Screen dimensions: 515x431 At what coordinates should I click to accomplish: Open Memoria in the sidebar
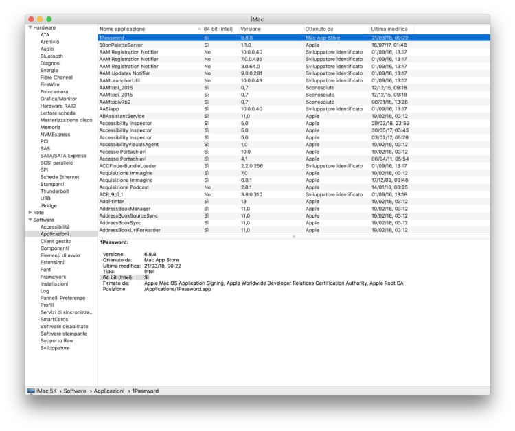51,127
